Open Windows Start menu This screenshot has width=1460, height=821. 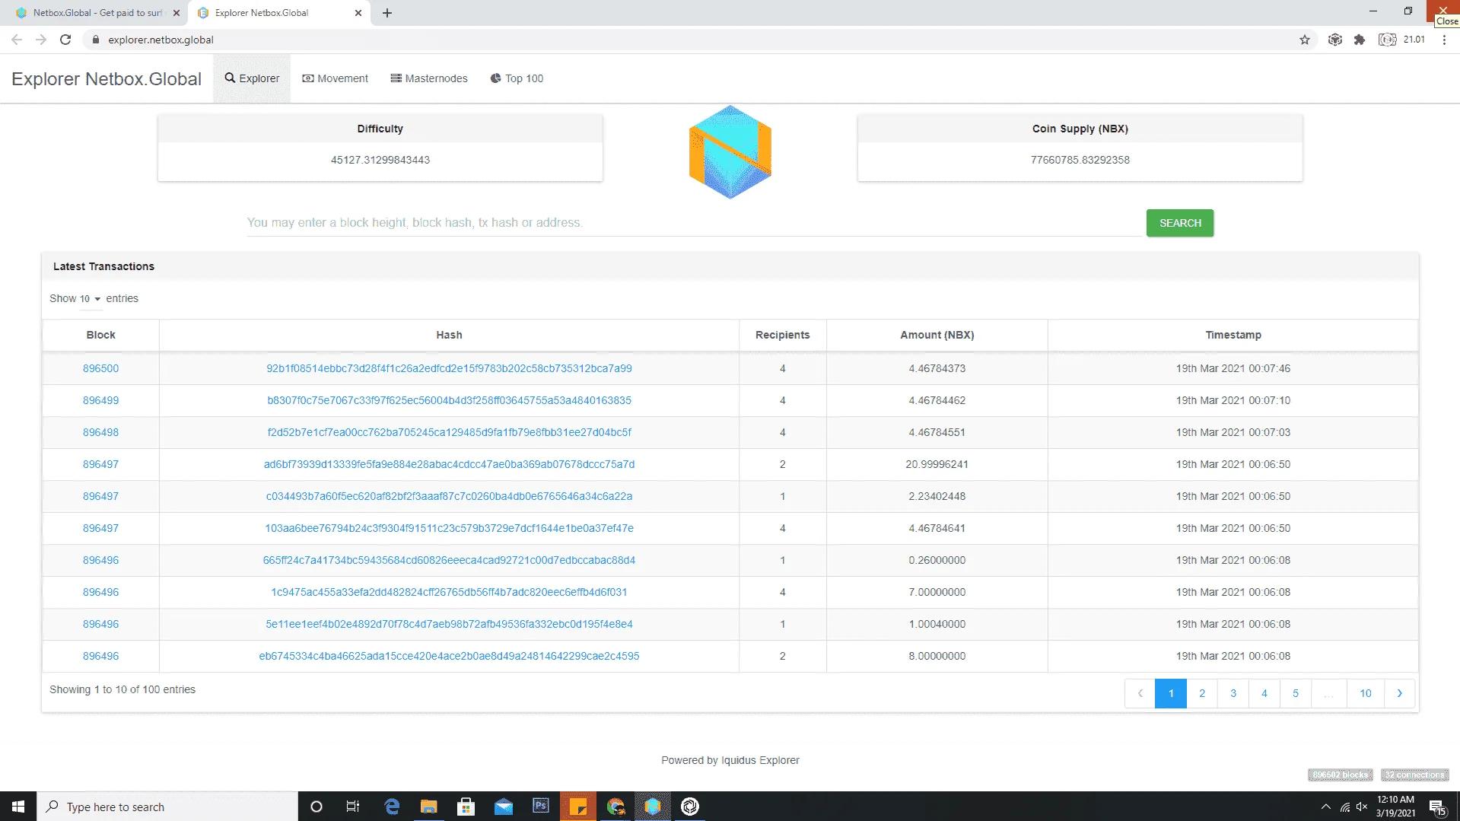[18, 807]
